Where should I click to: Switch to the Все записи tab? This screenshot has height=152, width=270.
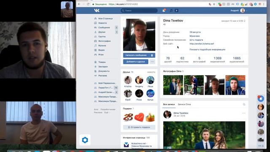[169, 104]
